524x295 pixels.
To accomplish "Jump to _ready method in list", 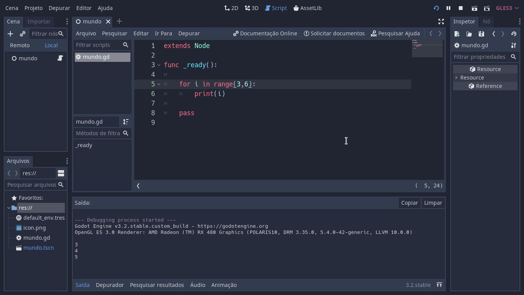I will point(84,145).
